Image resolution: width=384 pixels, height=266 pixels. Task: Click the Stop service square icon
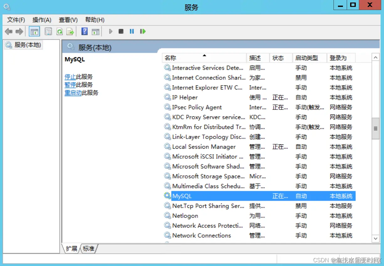coord(121,31)
